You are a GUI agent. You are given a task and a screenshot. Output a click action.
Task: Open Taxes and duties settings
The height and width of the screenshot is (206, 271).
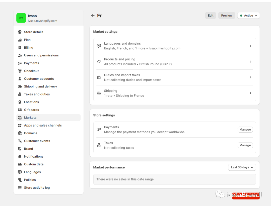tap(48, 94)
